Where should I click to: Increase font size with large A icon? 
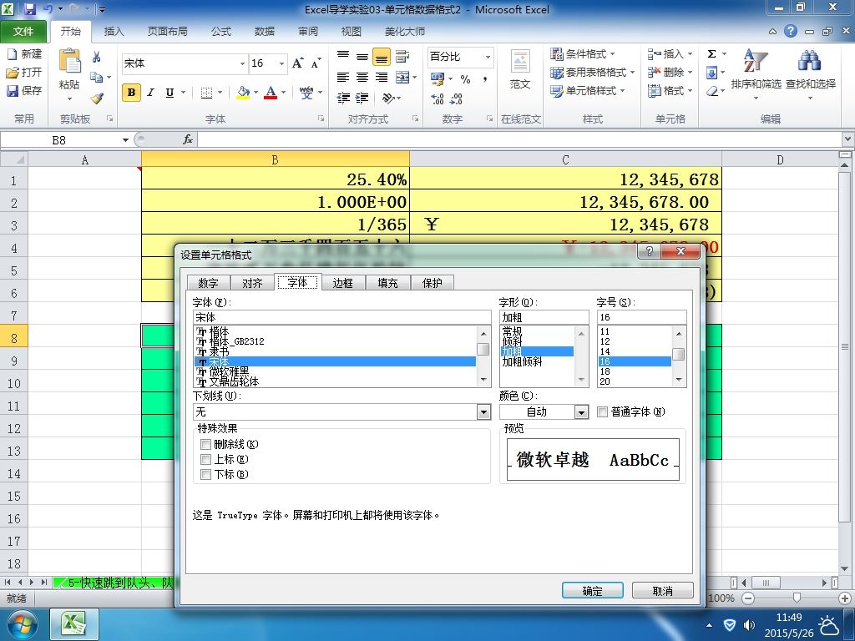point(298,63)
